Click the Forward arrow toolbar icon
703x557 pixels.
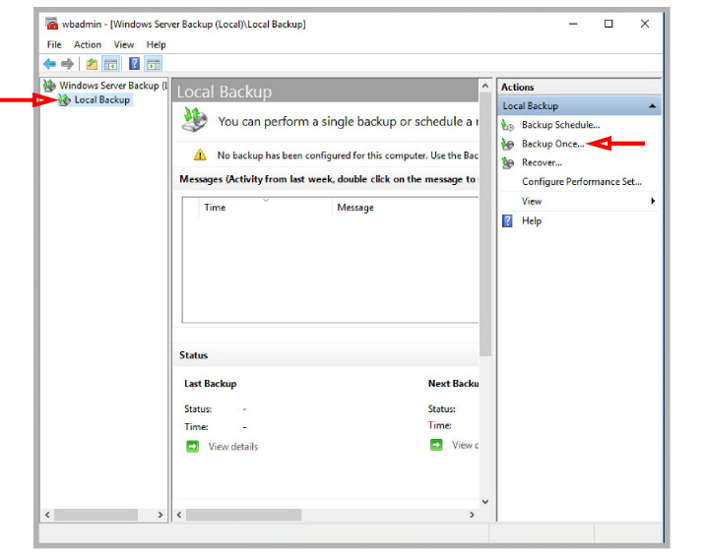pyautogui.click(x=67, y=64)
